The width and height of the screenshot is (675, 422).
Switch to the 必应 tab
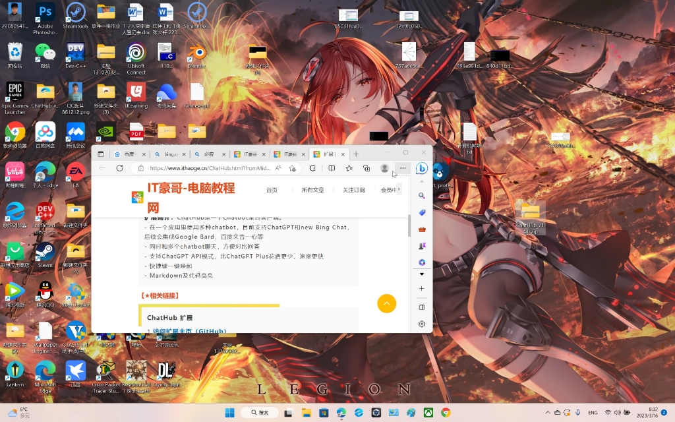[x=209, y=154]
